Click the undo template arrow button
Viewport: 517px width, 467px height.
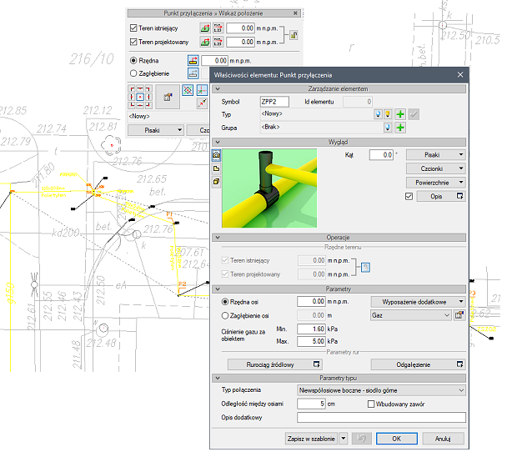point(361,439)
